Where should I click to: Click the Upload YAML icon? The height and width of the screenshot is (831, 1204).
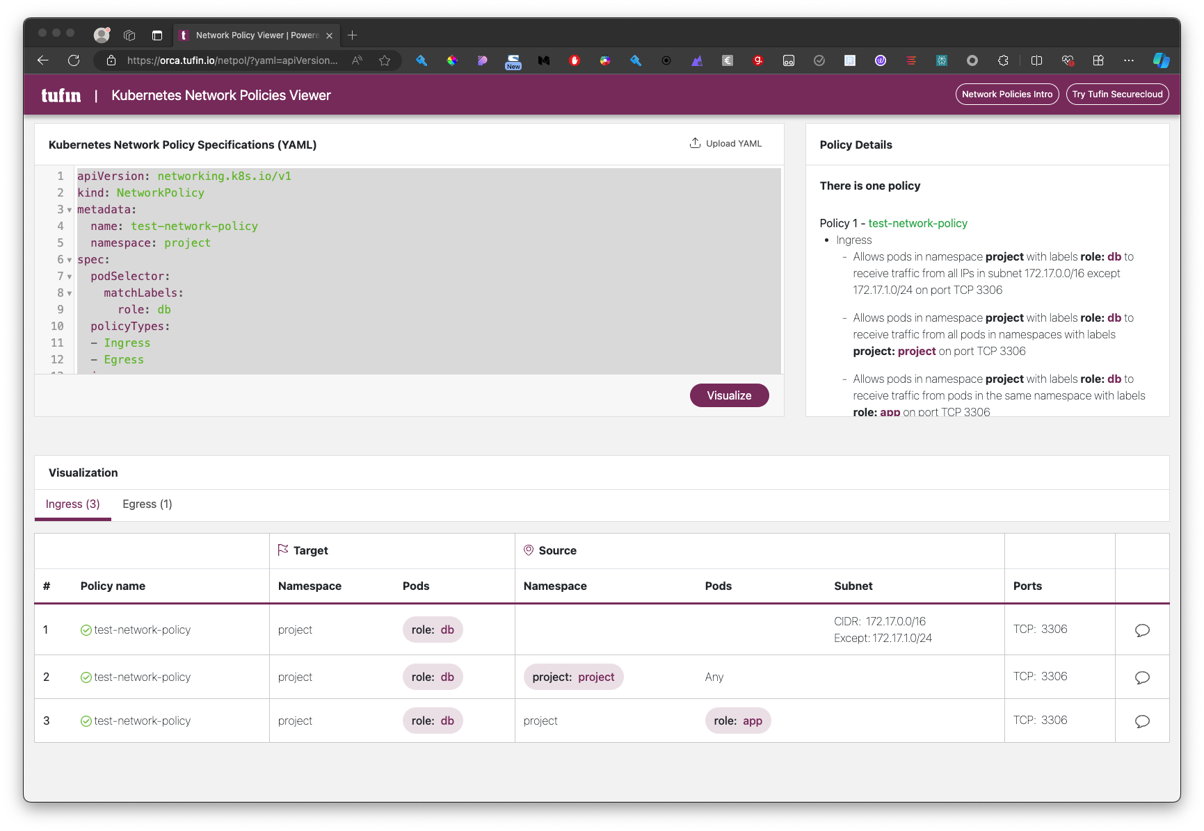[x=695, y=143]
